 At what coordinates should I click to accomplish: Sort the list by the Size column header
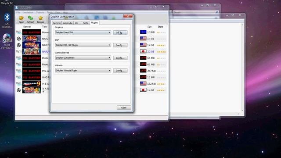149,27
